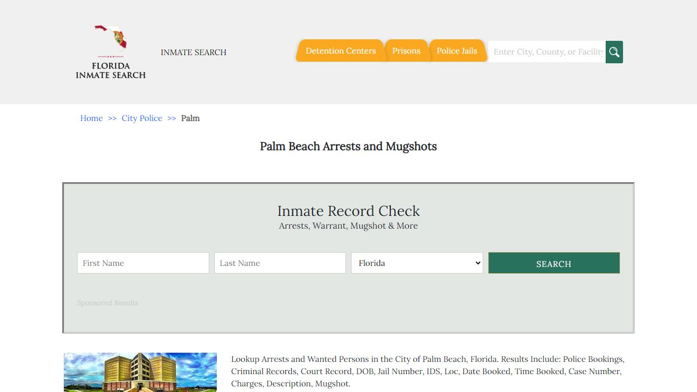
Task: Open the Detention Centers tab
Action: tap(340, 51)
